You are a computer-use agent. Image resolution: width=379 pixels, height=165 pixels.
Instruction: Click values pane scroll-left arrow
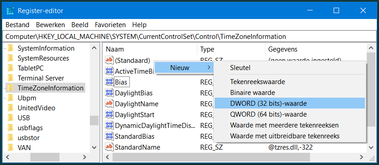[x=108, y=157]
